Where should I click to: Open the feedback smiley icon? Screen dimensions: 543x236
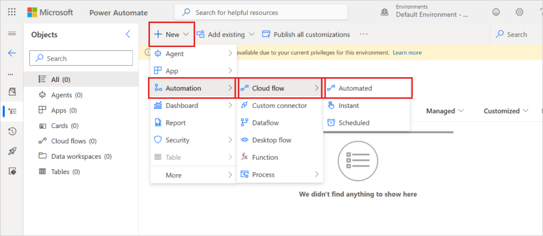pos(496,12)
